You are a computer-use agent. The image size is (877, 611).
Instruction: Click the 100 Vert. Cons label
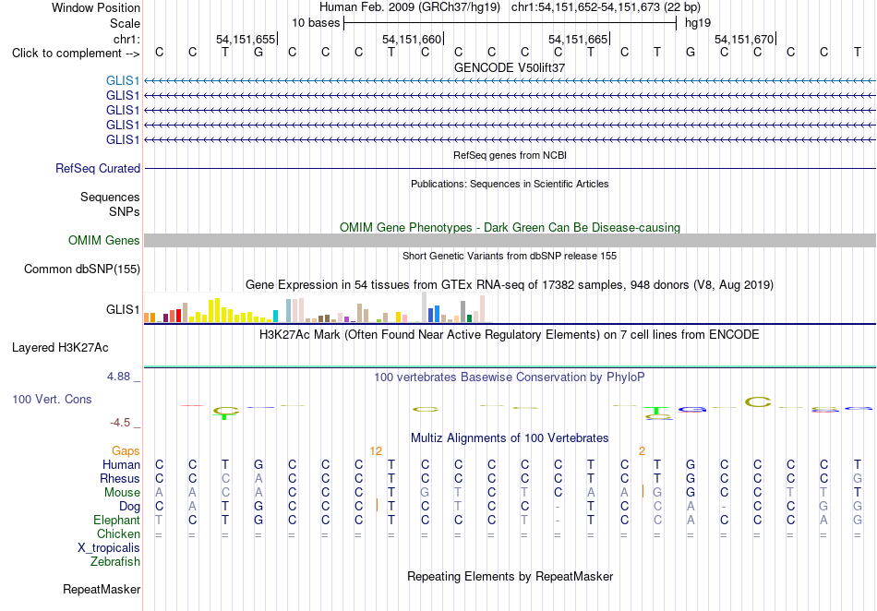[52, 399]
